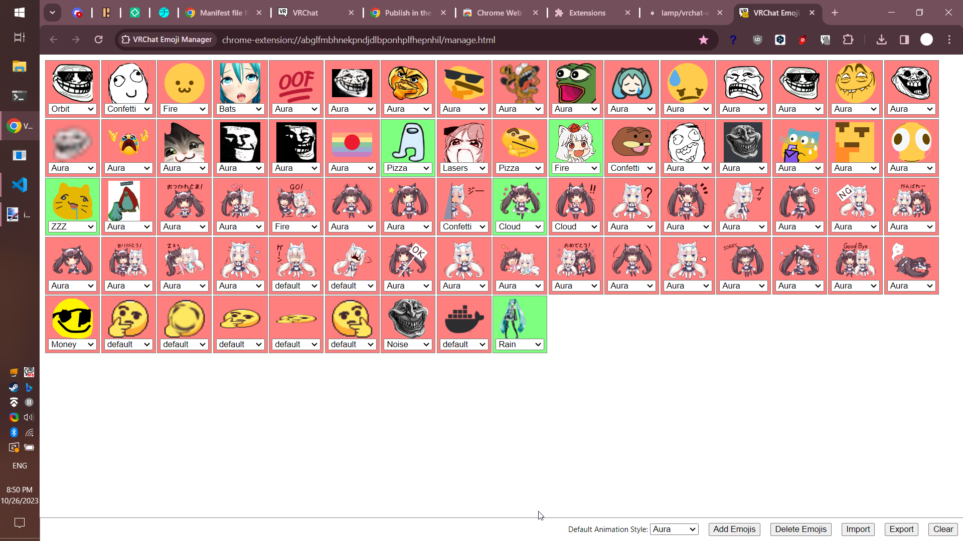The image size is (963, 541).
Task: Open Chrome three-dot menu
Action: [x=949, y=40]
